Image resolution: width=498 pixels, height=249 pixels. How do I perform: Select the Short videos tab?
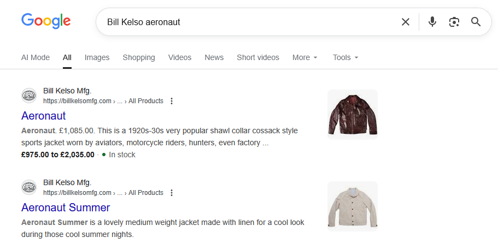click(258, 57)
